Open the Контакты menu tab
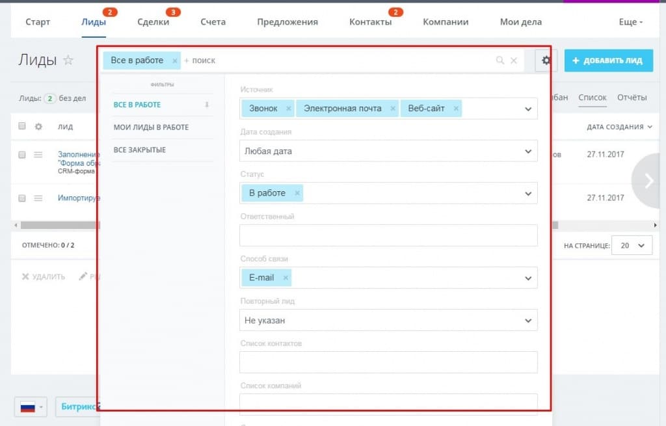The height and width of the screenshot is (426, 666). [x=370, y=22]
